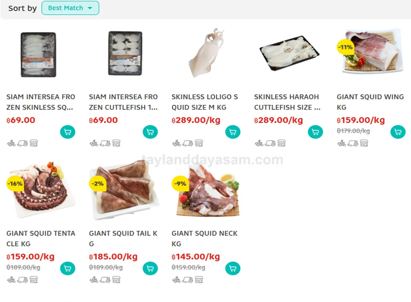
Task: Add Siam Intersea frozen skinless squid to cart
Action: tap(68, 132)
